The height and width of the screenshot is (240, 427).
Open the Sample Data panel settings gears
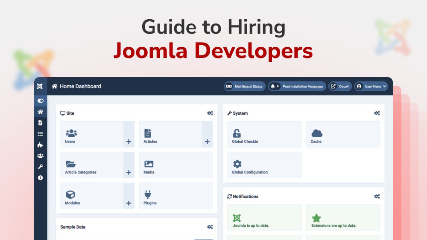[x=210, y=227]
